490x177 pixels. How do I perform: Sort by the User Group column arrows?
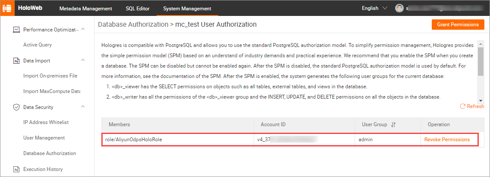click(393, 124)
